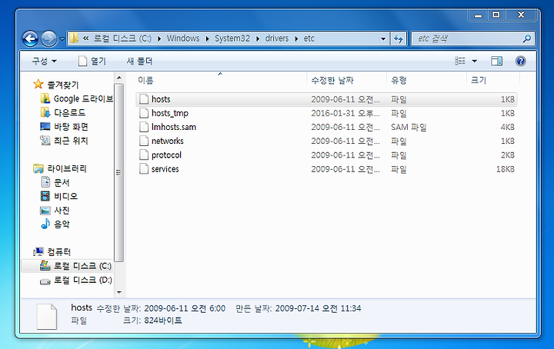The height and width of the screenshot is (349, 554).
Task: Click the protocol file name
Action: click(166, 155)
